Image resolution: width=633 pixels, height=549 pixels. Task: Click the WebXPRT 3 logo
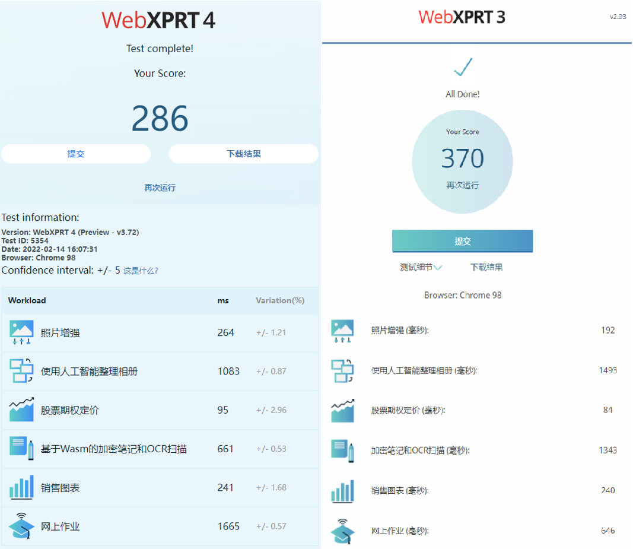462,17
